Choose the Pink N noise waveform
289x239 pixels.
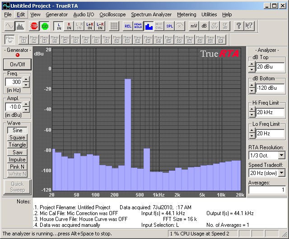tap(17, 167)
